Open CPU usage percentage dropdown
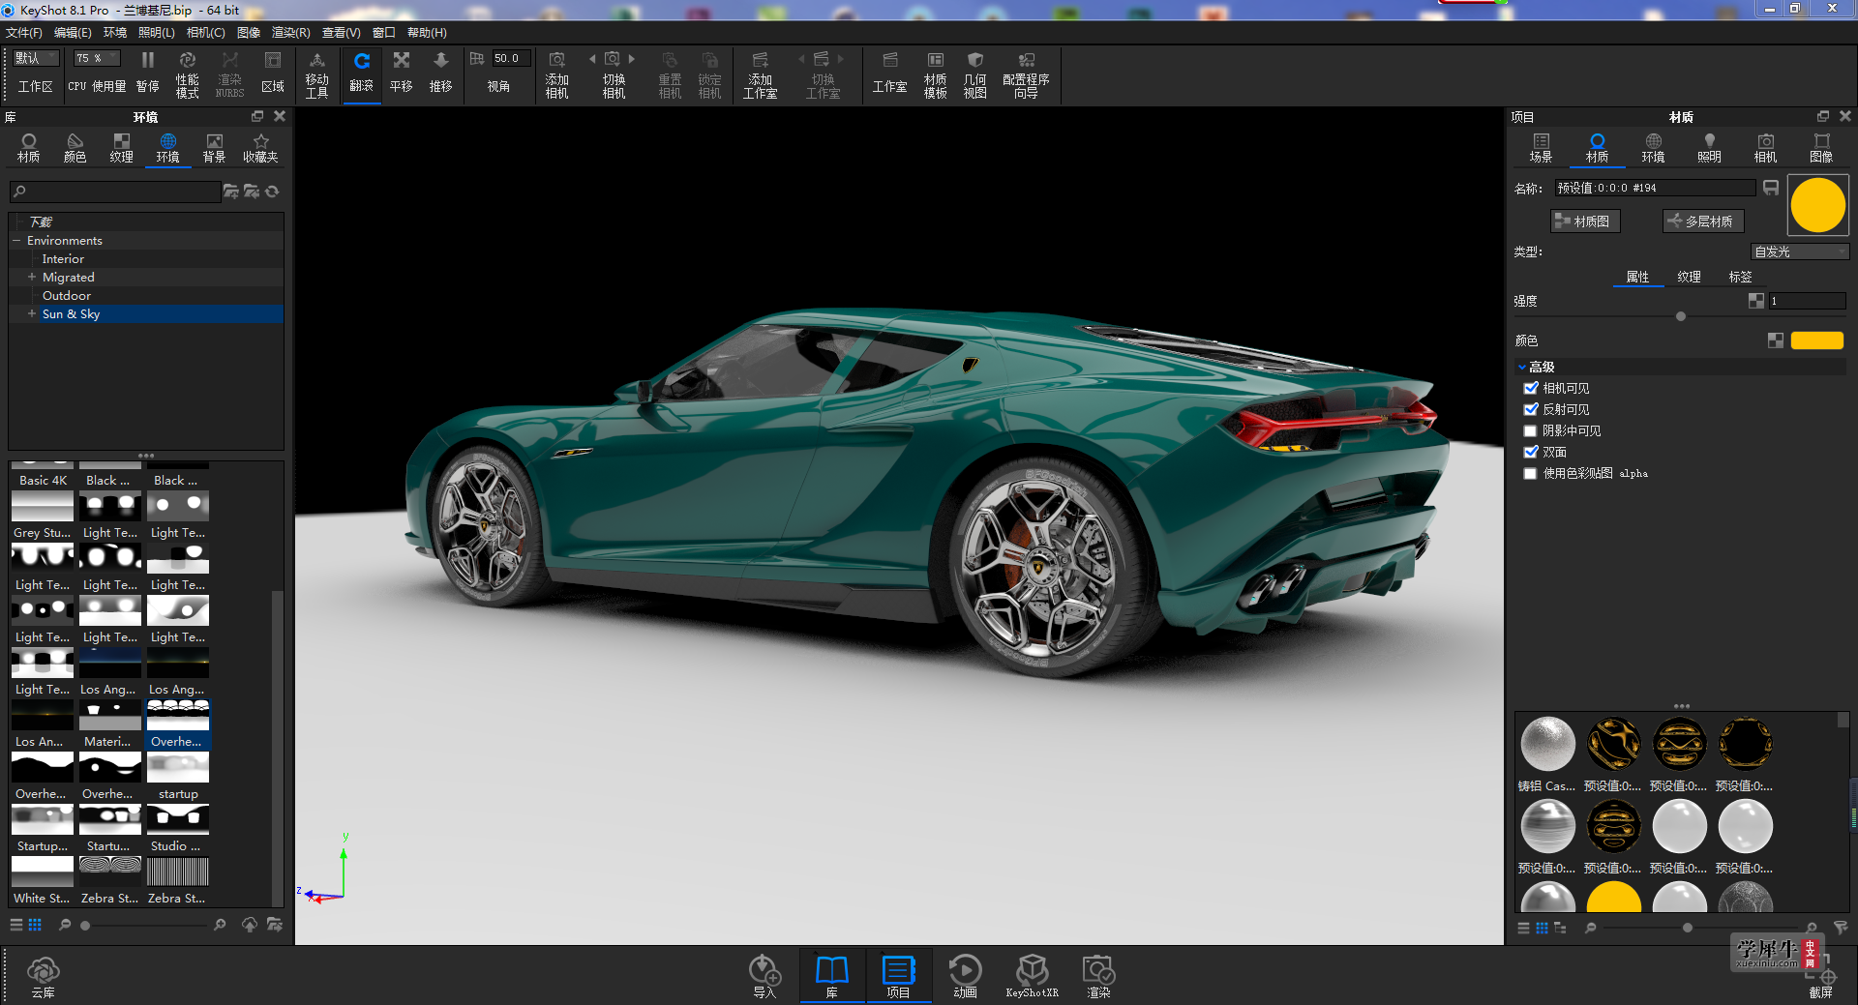The width and height of the screenshot is (1858, 1005). coord(97,58)
